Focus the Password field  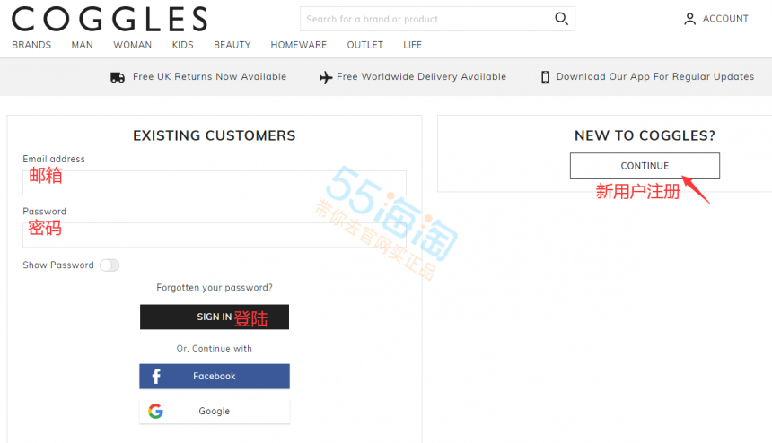215,235
